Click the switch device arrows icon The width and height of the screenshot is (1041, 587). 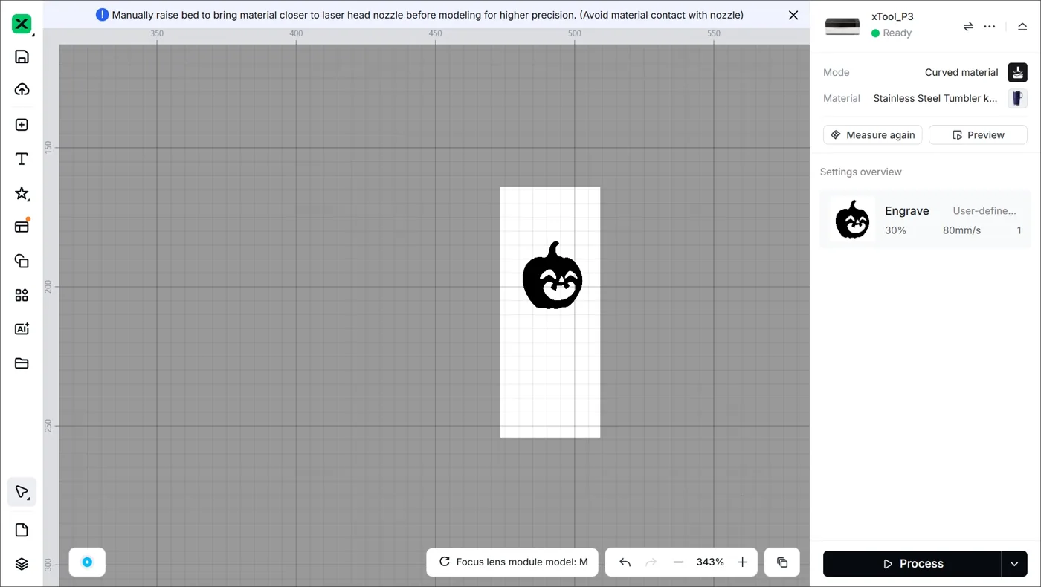[x=968, y=26]
